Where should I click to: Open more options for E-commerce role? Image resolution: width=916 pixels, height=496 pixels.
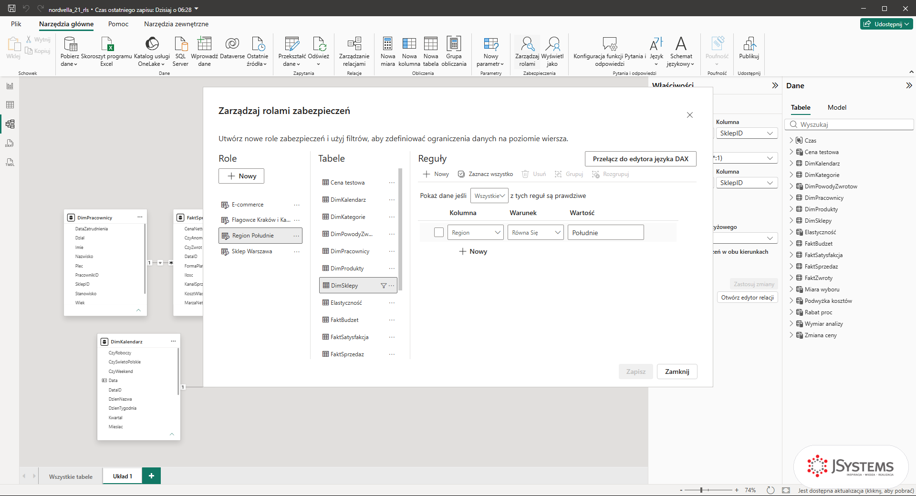[297, 205]
